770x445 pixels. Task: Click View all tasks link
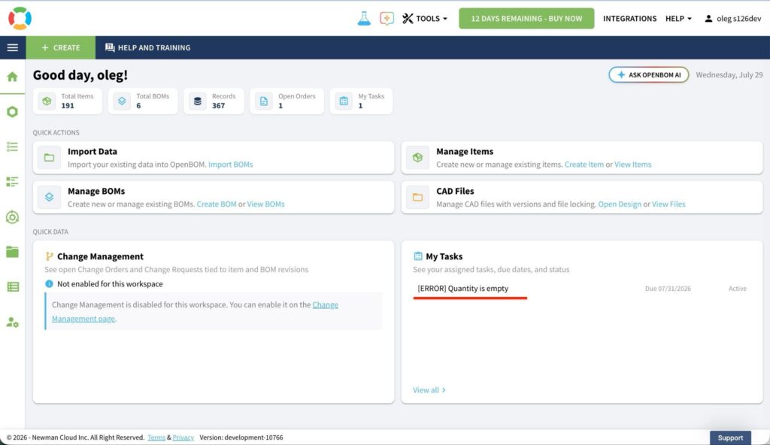click(429, 390)
